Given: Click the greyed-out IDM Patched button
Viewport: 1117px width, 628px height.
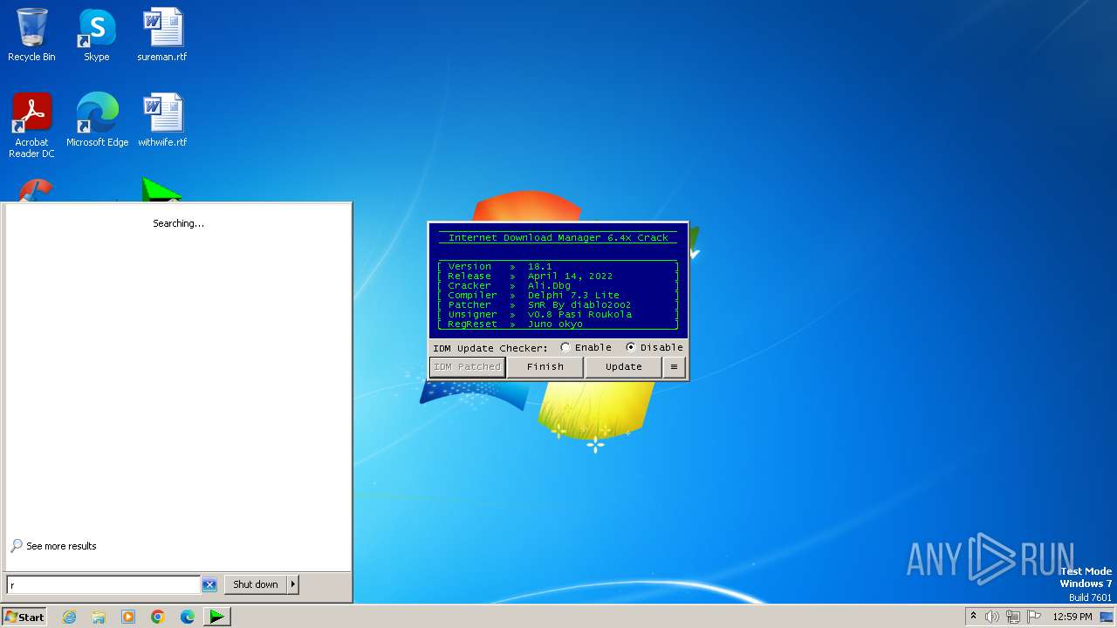Looking at the screenshot, I should tap(468, 367).
